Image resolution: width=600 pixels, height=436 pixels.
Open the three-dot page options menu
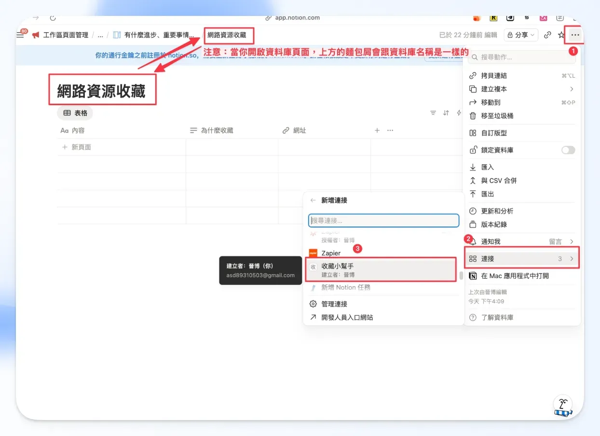click(x=575, y=35)
